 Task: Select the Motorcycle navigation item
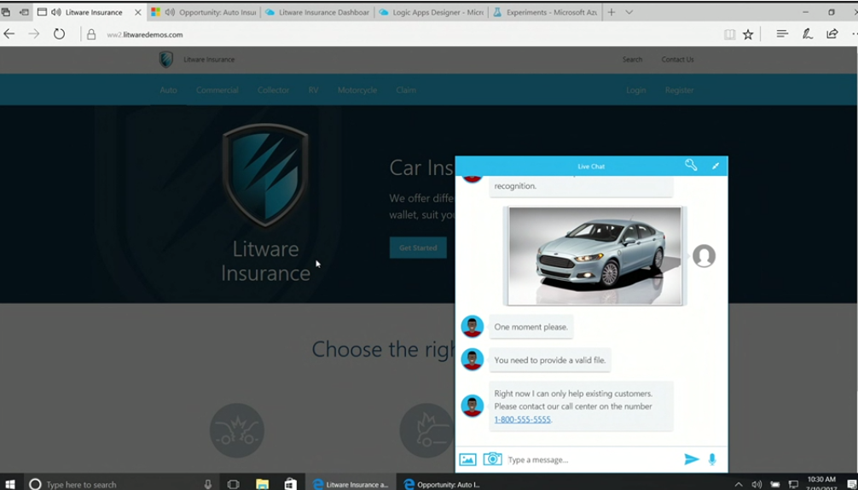click(357, 90)
